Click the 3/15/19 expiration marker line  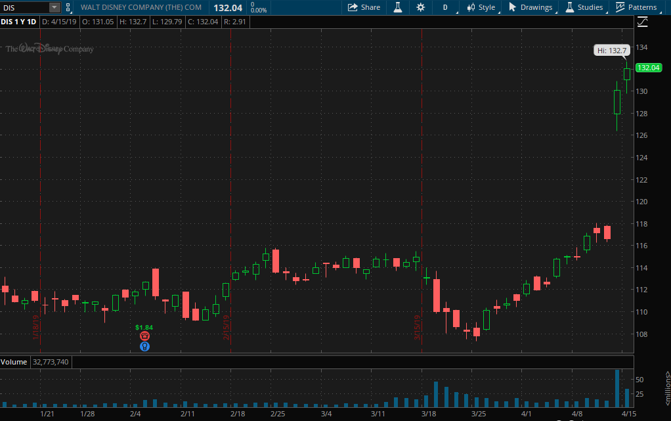(422, 190)
